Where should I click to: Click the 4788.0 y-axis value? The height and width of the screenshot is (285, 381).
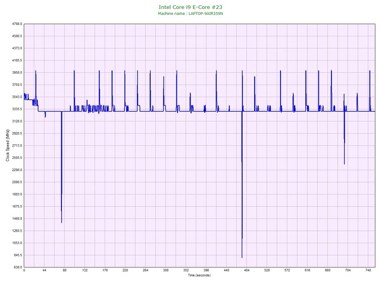17,24
